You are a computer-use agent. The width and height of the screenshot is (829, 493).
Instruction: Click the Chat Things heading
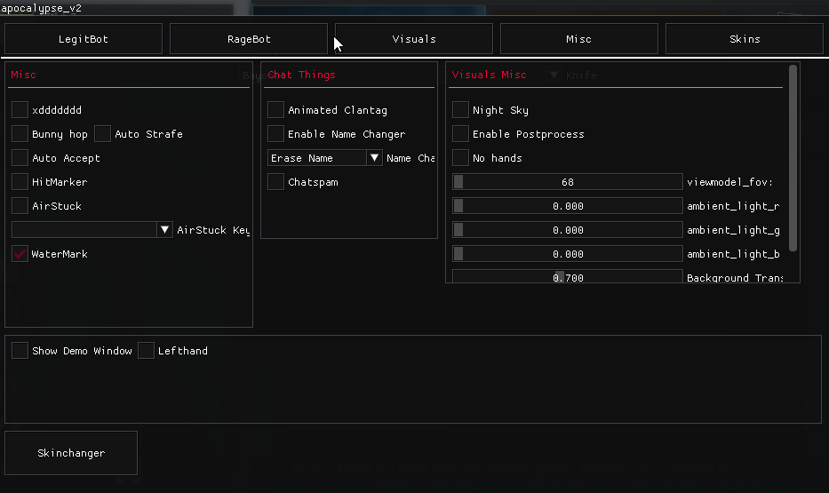pos(301,75)
